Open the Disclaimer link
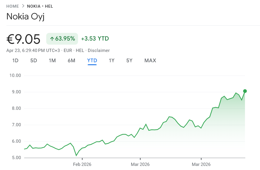This screenshot has height=170, width=260. [x=99, y=50]
